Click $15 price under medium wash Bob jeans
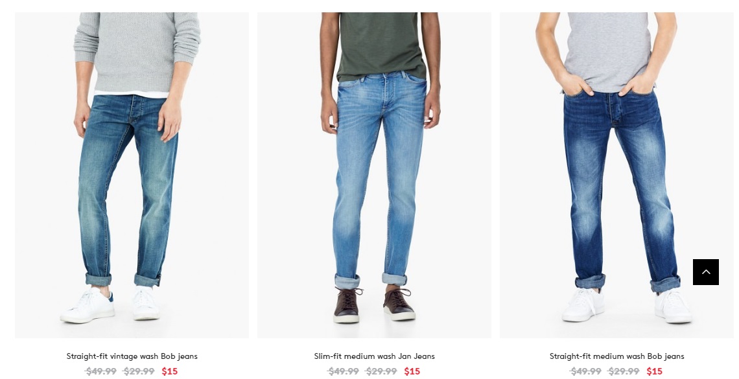The height and width of the screenshot is (379, 739). [x=654, y=371]
